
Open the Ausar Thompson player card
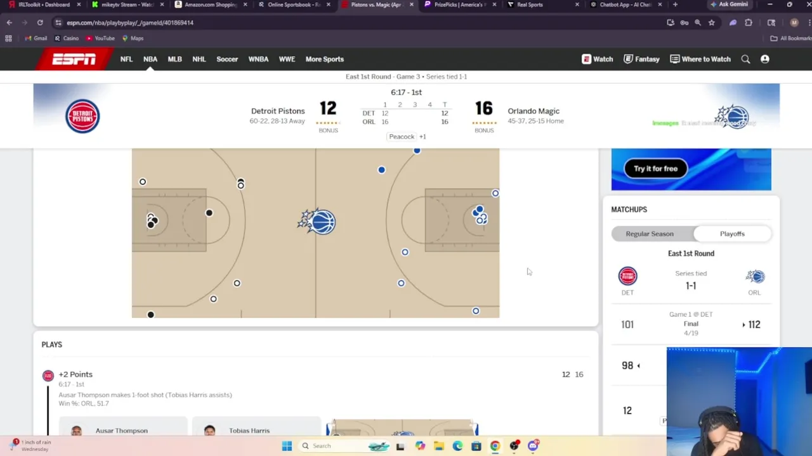pyautogui.click(x=123, y=427)
